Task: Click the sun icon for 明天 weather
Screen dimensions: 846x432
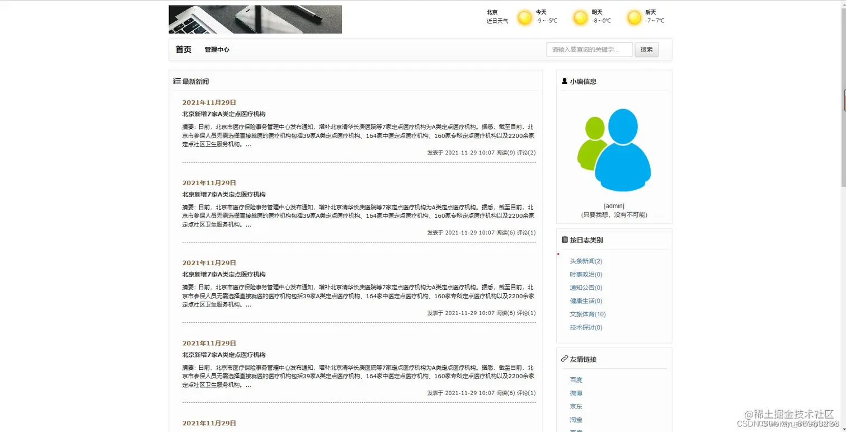Action: [580, 18]
